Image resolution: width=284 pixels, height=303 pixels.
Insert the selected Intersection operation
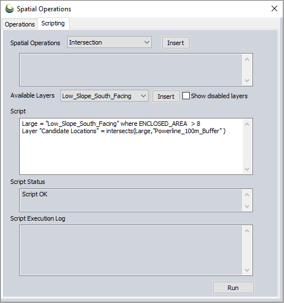[x=176, y=43]
